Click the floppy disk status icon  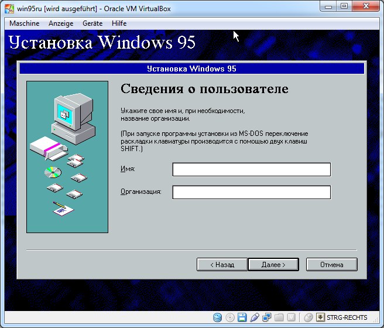(x=242, y=317)
